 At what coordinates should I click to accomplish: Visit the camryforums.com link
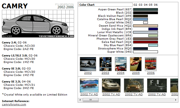[x=14, y=104]
